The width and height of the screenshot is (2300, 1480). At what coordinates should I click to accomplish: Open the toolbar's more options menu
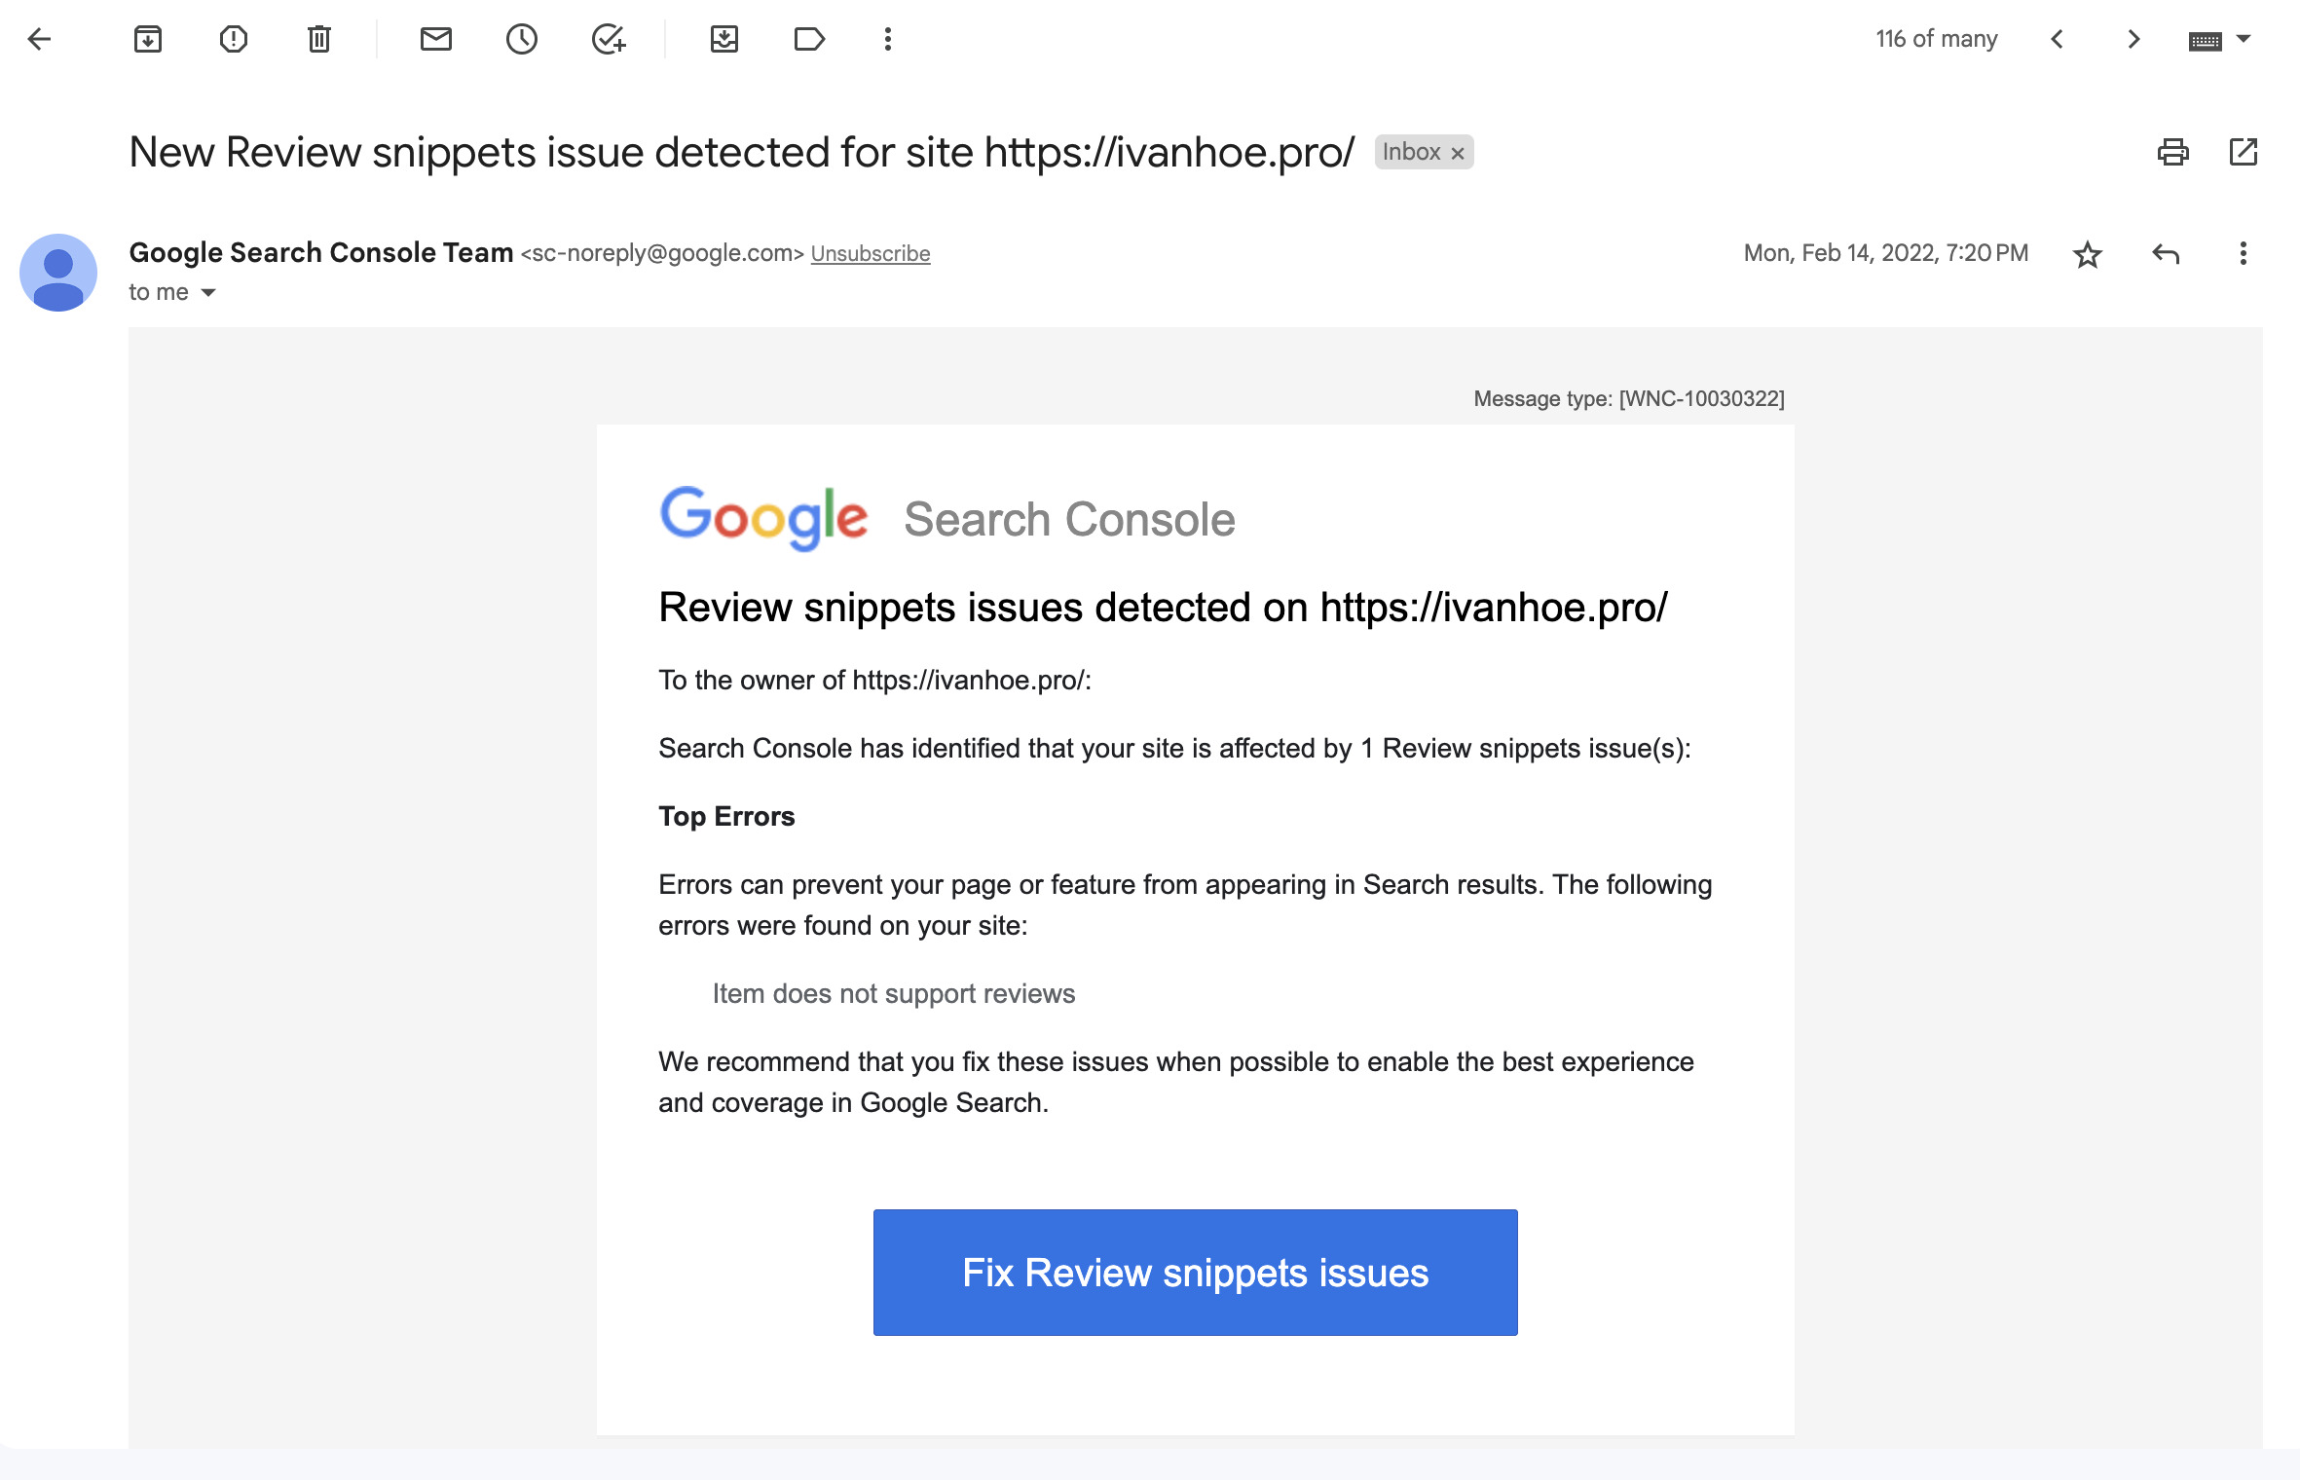coord(887,39)
